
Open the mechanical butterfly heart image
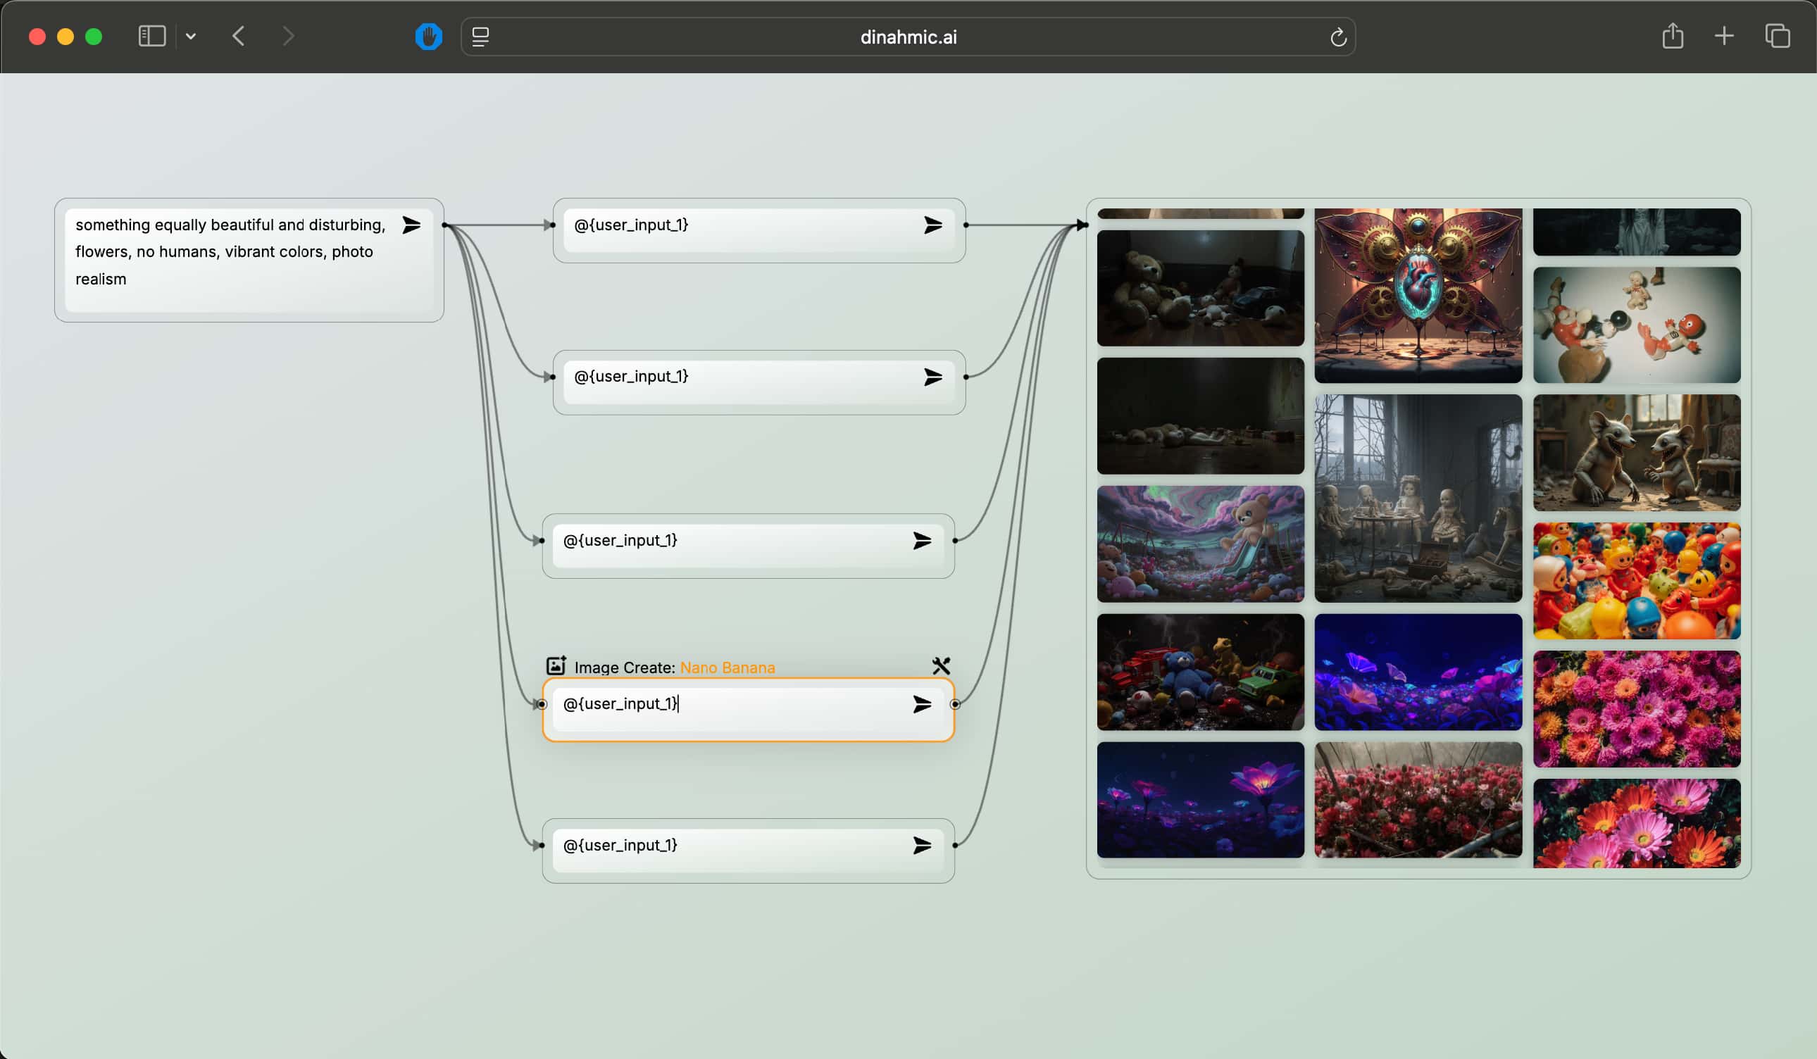coord(1418,296)
